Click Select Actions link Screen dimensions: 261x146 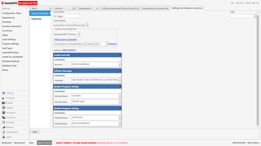point(69,50)
